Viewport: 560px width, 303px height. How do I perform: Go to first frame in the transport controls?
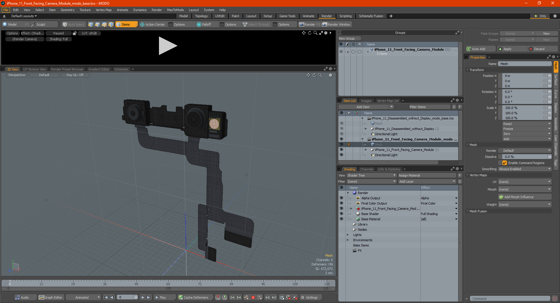point(105,297)
